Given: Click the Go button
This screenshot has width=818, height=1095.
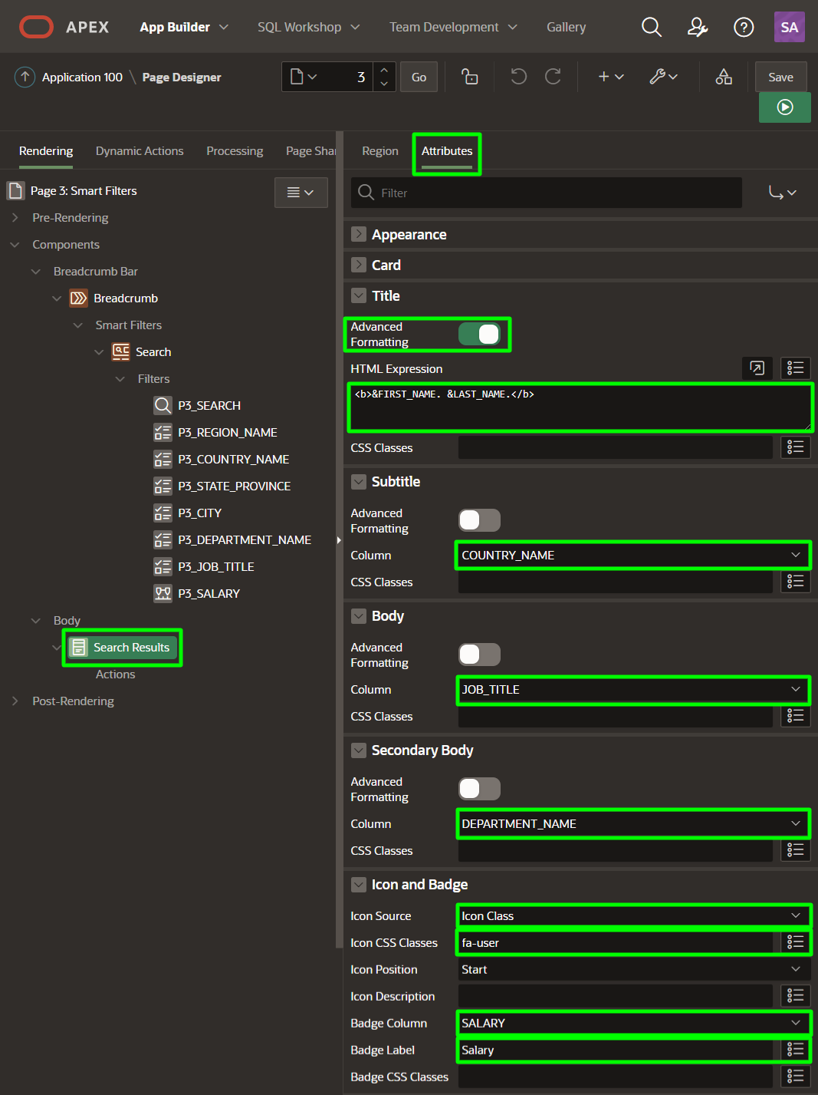Looking at the screenshot, I should pyautogui.click(x=419, y=77).
